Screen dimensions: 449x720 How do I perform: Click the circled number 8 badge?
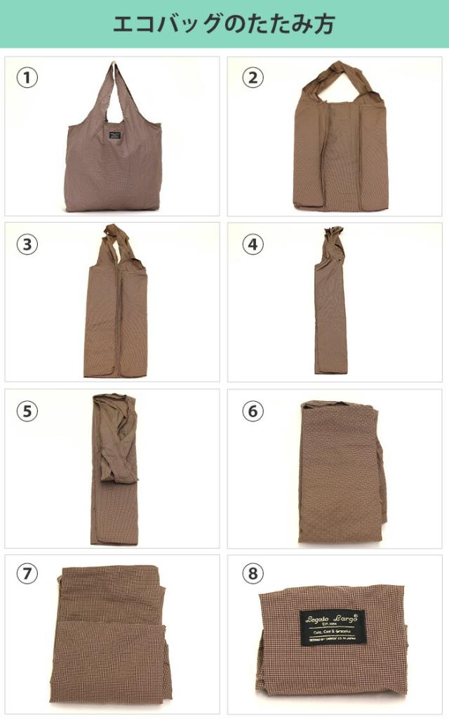[253, 573]
